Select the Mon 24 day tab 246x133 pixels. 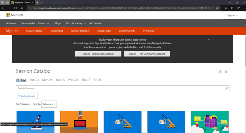pyautogui.click(x=47, y=80)
